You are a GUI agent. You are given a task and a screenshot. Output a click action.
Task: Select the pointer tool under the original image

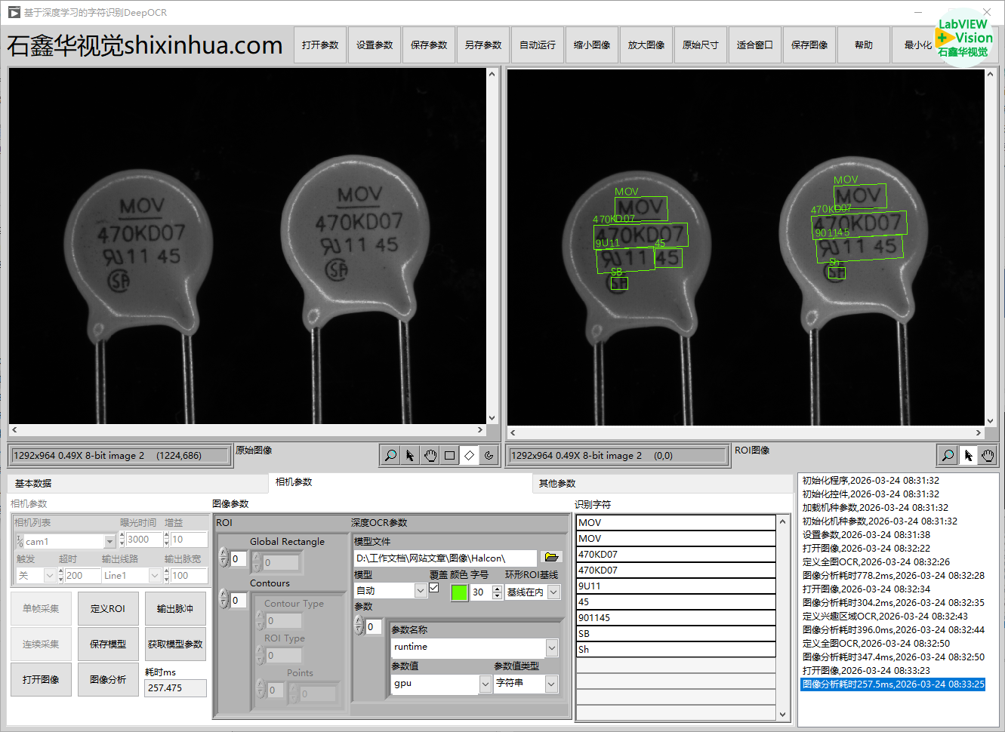(x=410, y=456)
